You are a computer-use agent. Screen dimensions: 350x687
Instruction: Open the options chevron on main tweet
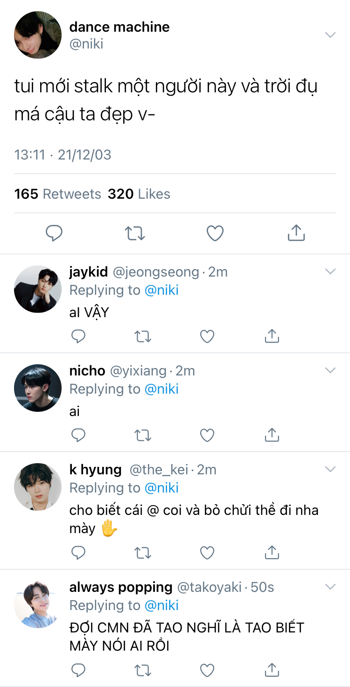[330, 35]
